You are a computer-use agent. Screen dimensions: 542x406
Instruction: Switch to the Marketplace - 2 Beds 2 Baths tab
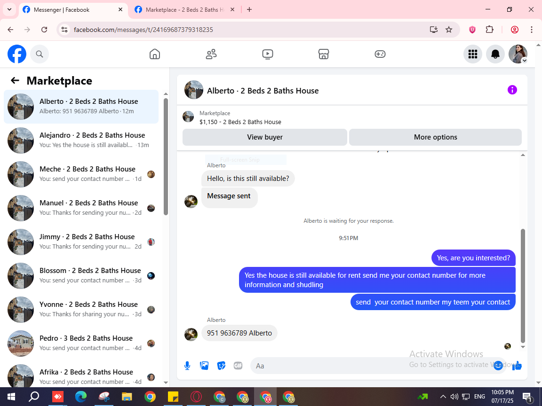tap(185, 10)
